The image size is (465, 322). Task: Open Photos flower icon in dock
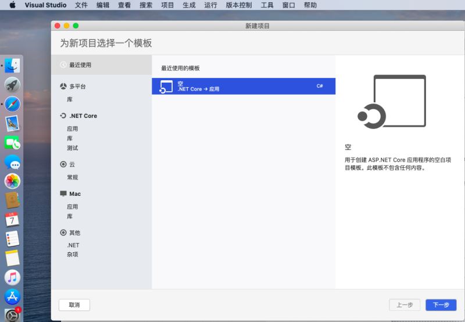coord(12,181)
